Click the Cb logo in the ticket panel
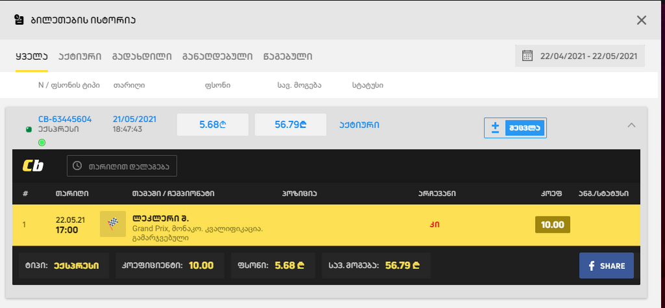This screenshot has width=665, height=308. 33,166
